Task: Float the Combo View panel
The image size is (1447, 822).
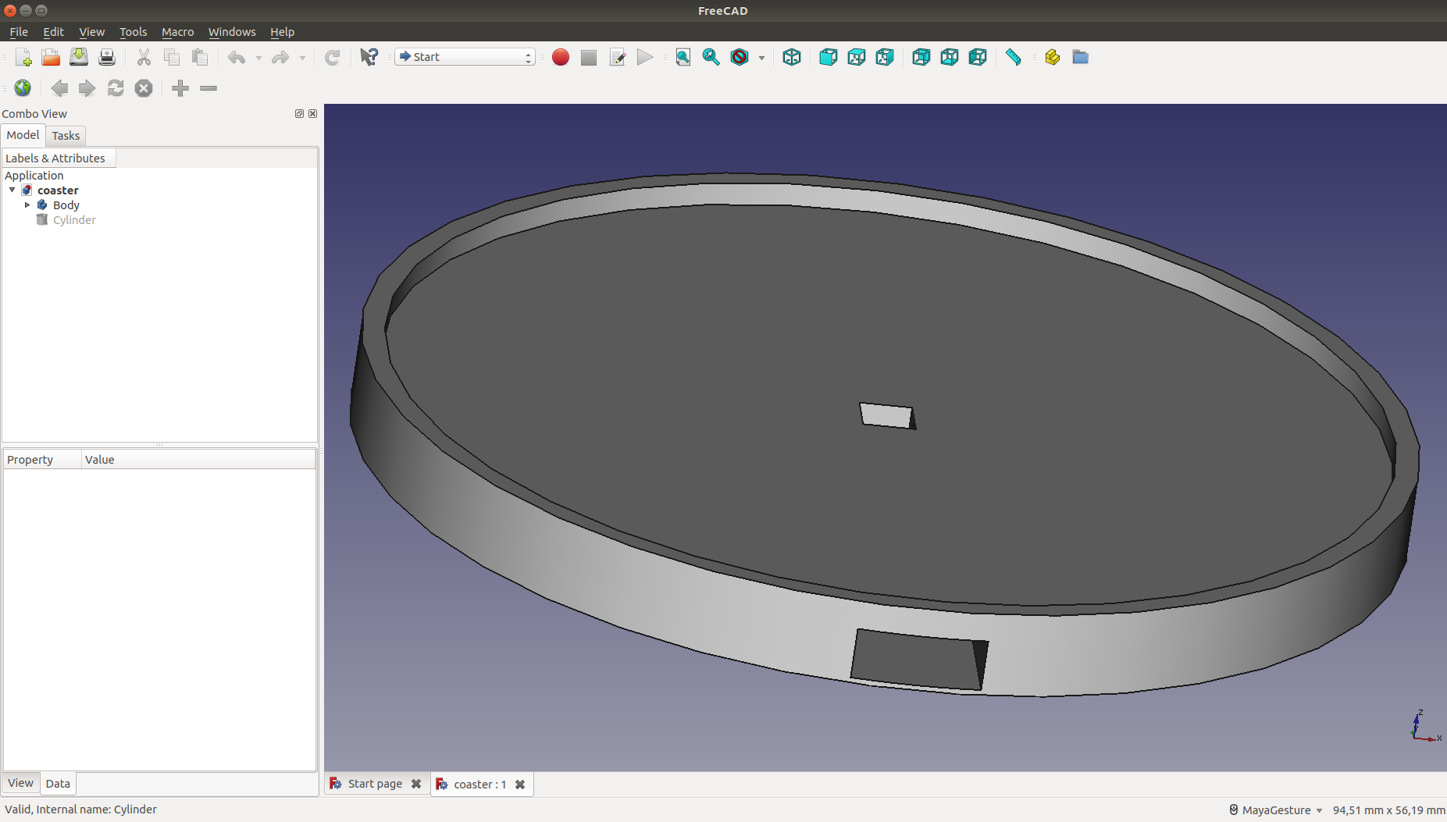Action: point(299,114)
